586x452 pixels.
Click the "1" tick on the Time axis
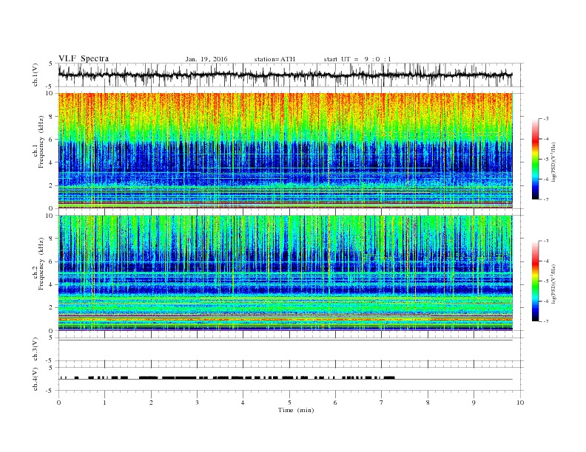tap(104, 403)
